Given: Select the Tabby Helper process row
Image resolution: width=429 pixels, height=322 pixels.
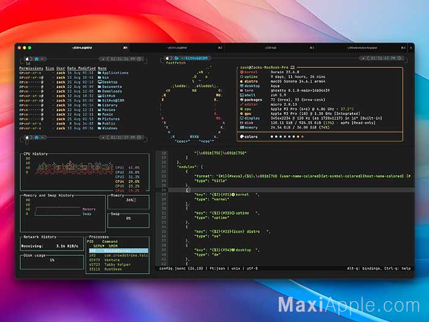Looking at the screenshot, I should (x=118, y=264).
